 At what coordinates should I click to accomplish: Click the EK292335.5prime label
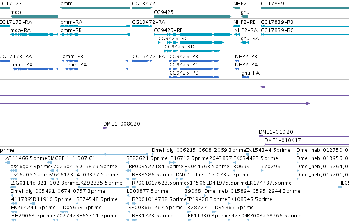coord(100,183)
